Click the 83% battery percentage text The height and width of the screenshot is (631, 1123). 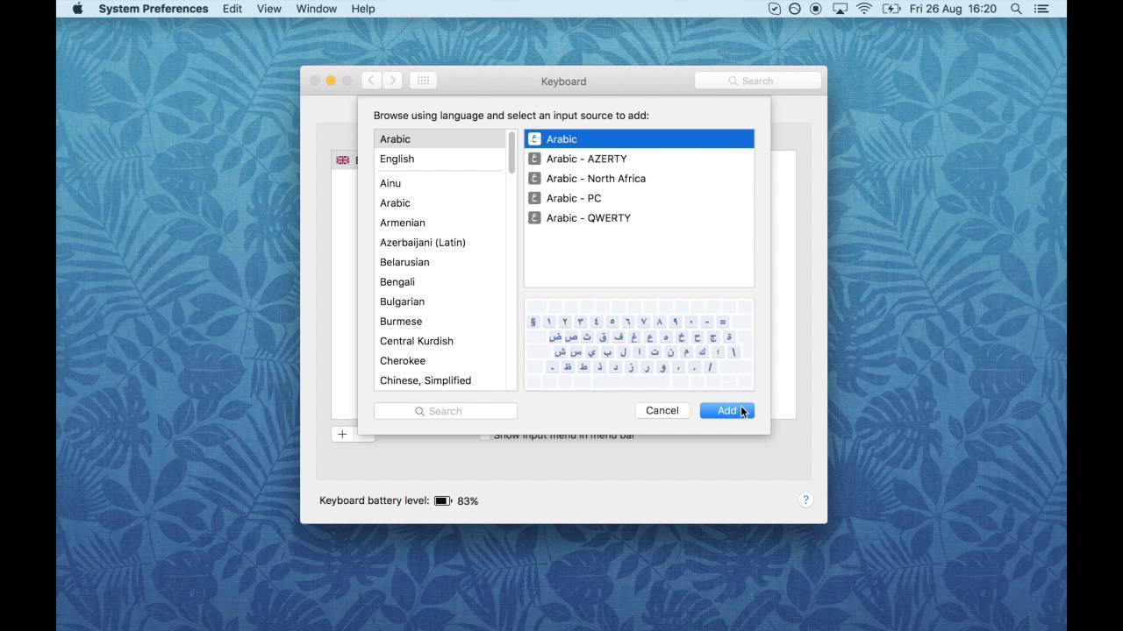pos(468,500)
